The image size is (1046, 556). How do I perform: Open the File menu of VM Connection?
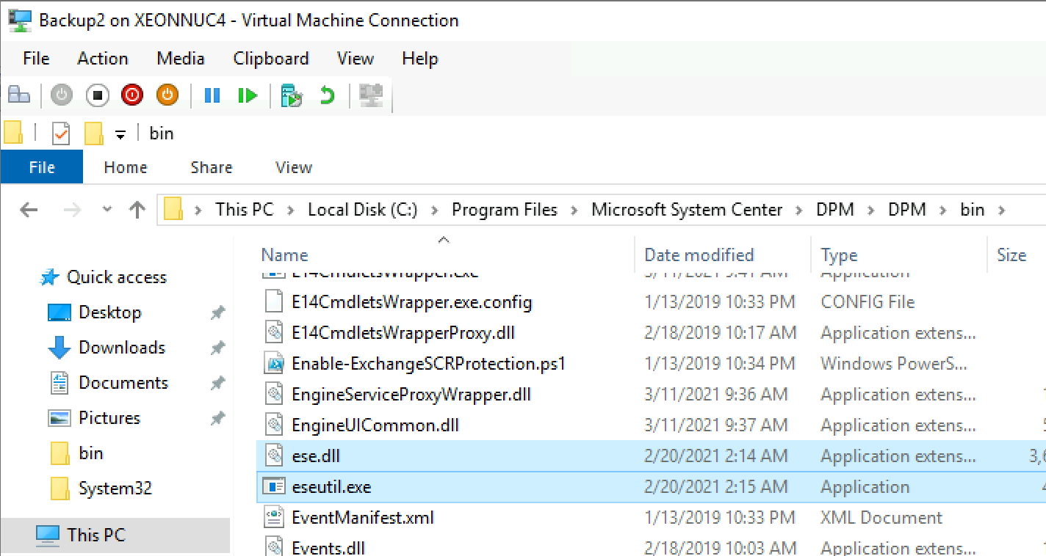click(36, 59)
